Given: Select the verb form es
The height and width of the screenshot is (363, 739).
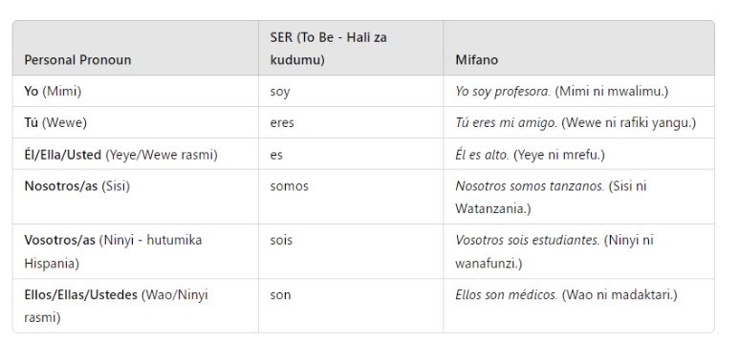Looking at the screenshot, I should click(276, 155).
